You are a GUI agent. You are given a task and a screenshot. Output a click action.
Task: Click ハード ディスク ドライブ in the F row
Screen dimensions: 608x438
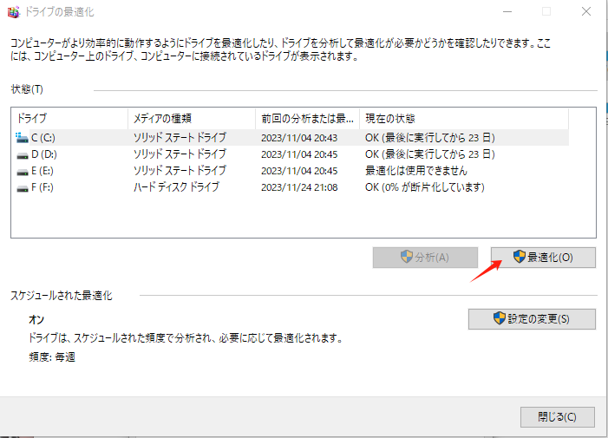[176, 186]
